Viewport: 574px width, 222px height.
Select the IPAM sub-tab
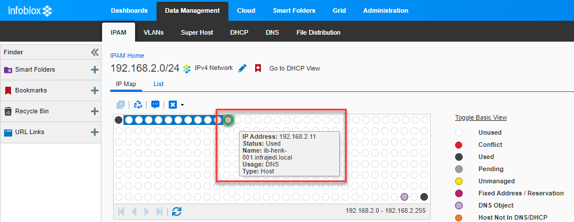(119, 32)
